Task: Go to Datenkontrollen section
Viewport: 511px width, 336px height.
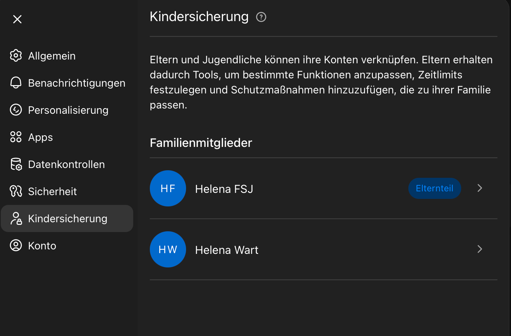Action: point(66,164)
